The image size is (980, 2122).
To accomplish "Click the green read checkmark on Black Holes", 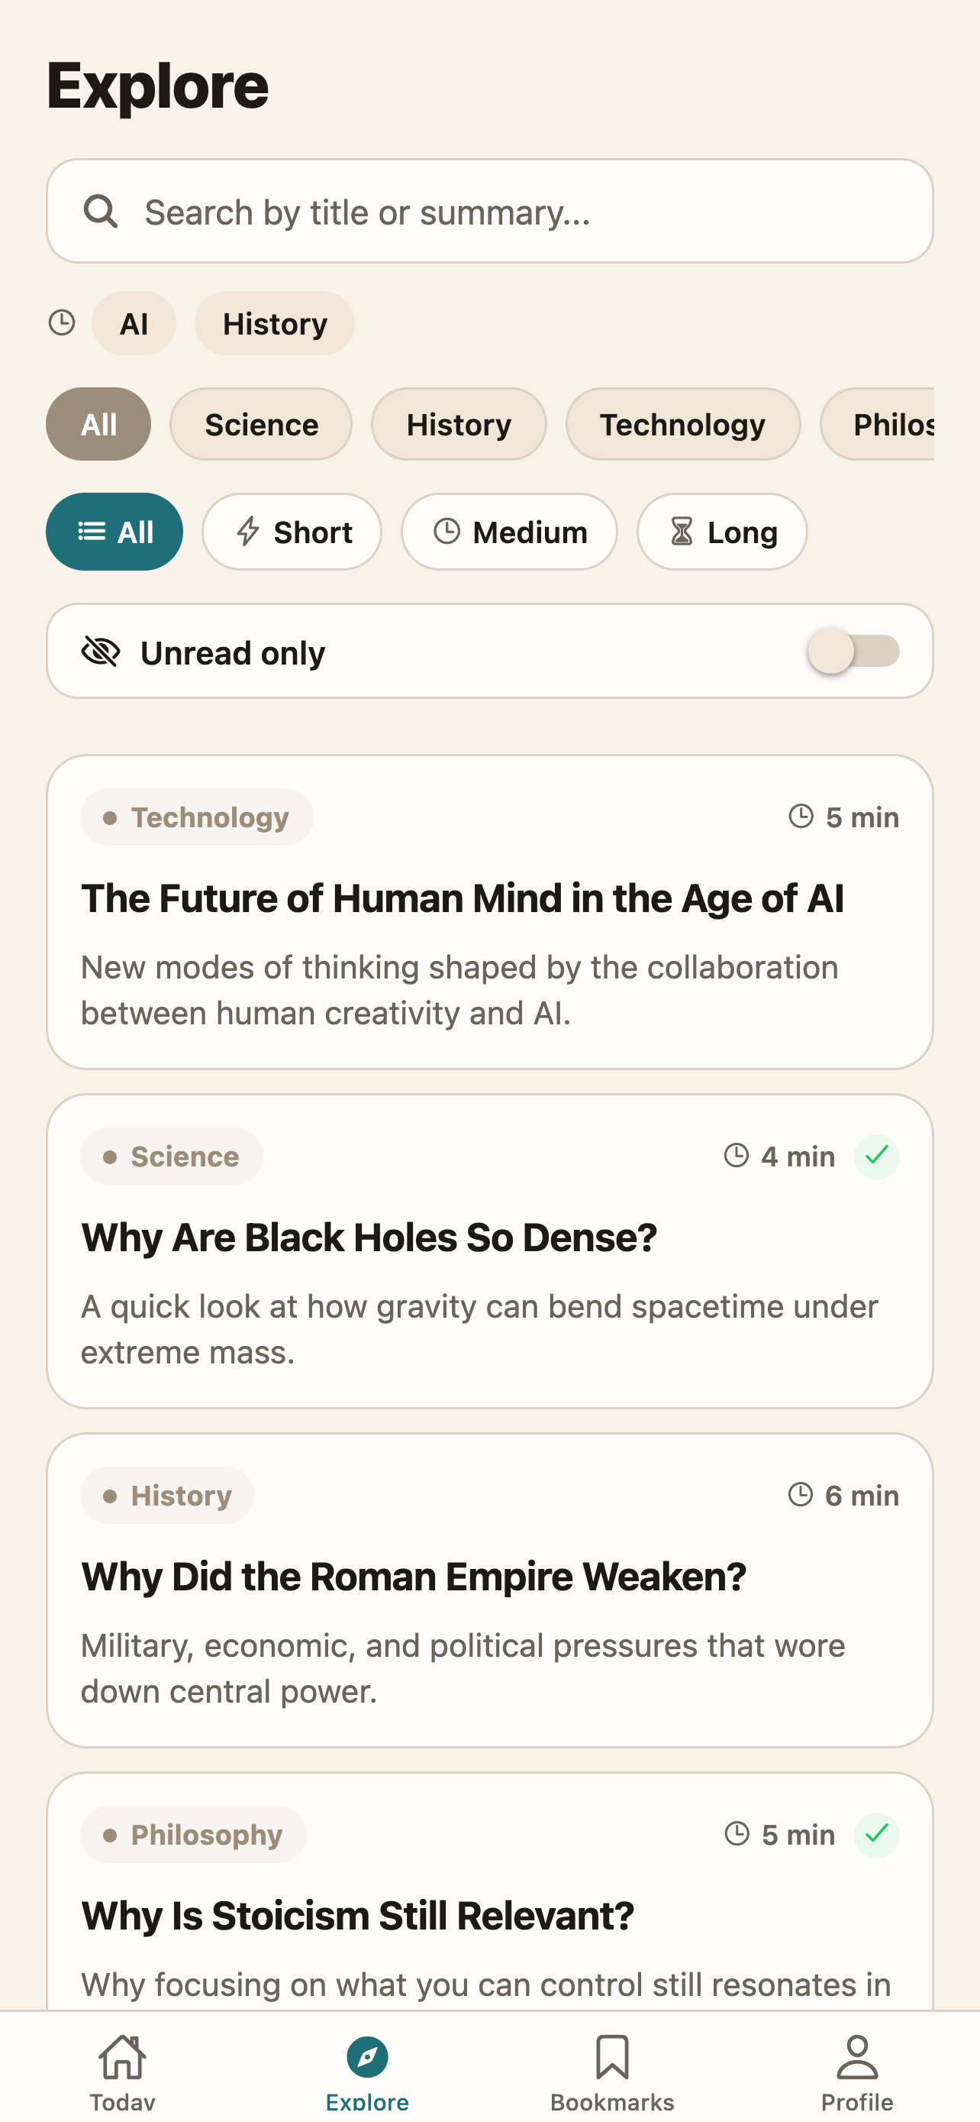I will point(876,1156).
